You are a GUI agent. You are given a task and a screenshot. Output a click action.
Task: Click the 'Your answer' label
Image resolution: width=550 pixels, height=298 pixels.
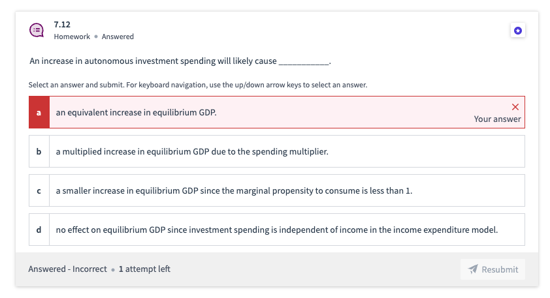tap(497, 119)
